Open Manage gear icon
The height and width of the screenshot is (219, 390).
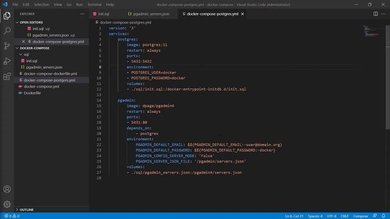(x=7, y=204)
